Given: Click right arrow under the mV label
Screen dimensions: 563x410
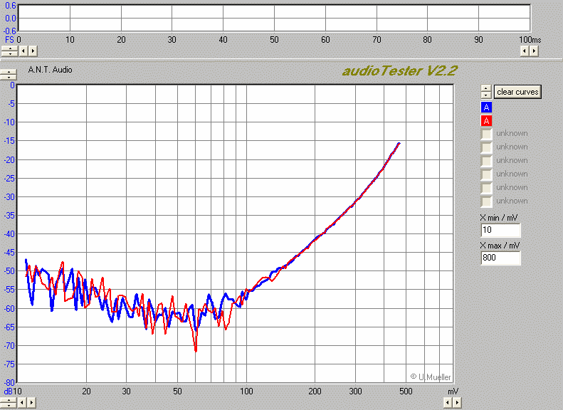Looking at the screenshot, I should 457,402.
